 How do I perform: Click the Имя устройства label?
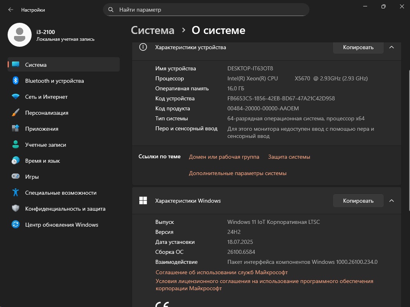[x=175, y=68]
